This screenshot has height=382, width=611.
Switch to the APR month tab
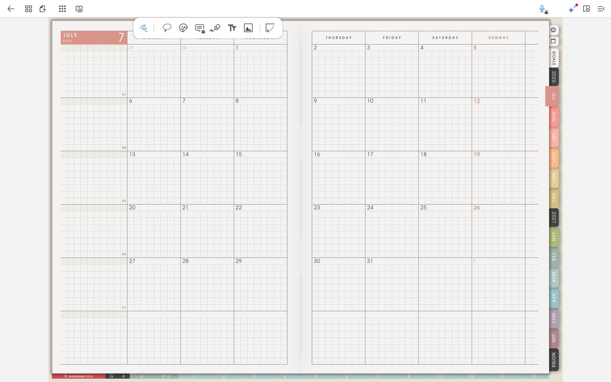coord(554,298)
